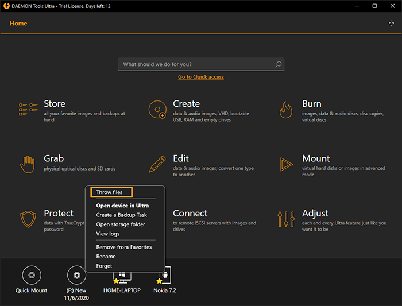The height and width of the screenshot is (306, 402).
Task: Click the HOME-LAPTOP label
Action: point(122,290)
